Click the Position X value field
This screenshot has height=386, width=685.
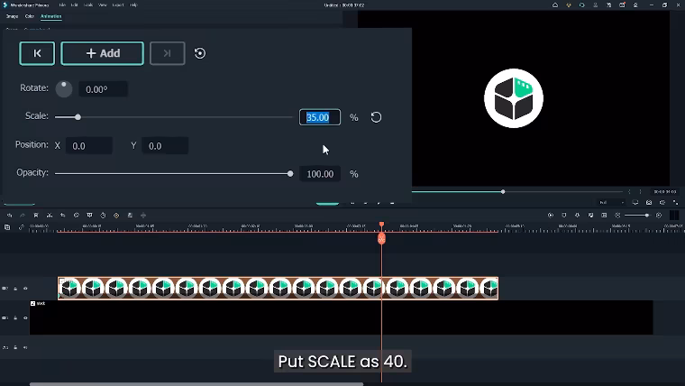tap(88, 146)
